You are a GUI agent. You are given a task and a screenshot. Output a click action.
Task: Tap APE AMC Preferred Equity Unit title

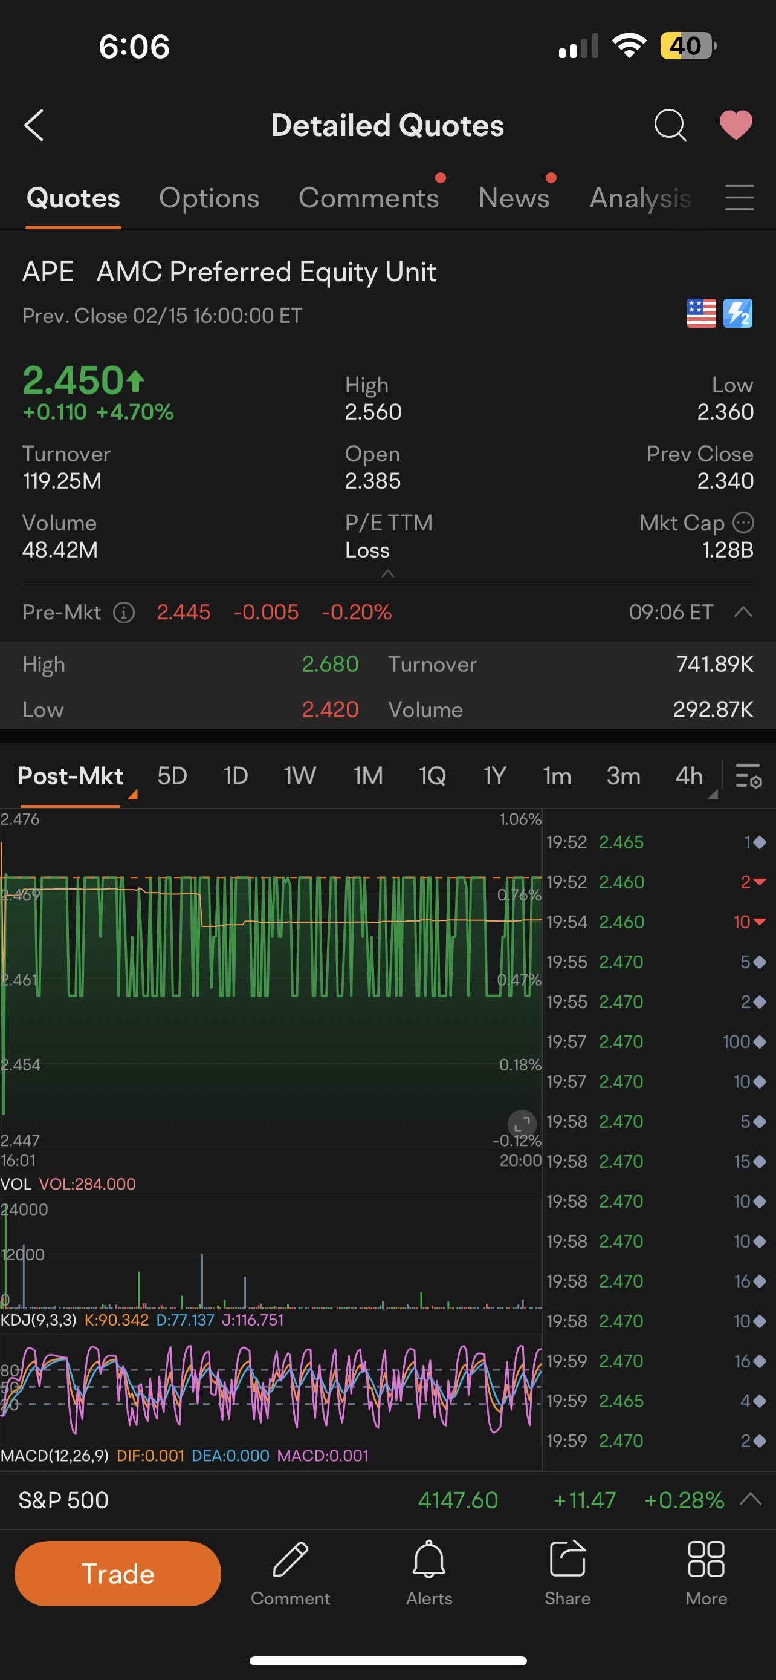[229, 272]
